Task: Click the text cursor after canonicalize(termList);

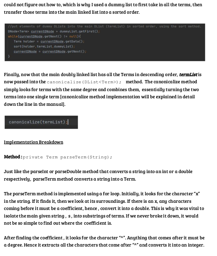Action: 68,122
